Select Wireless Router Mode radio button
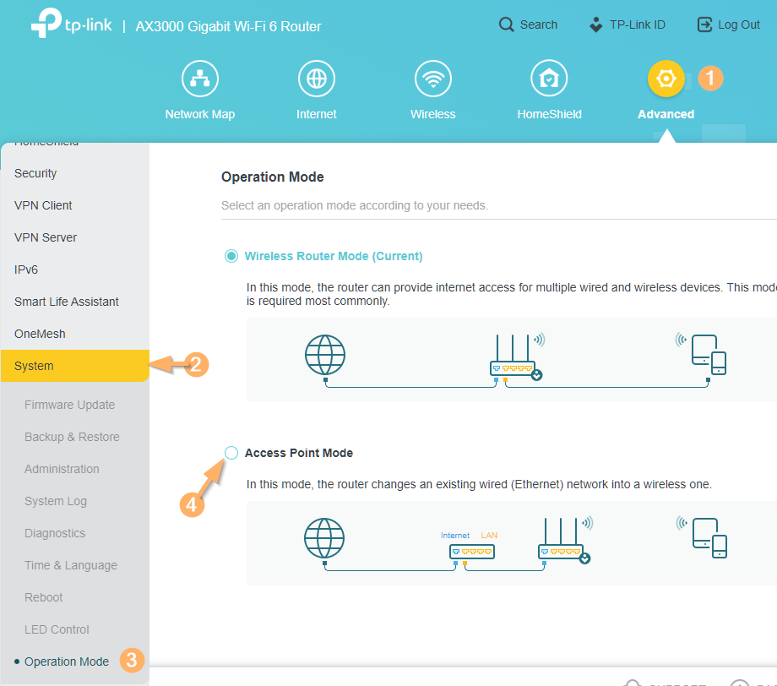Image resolution: width=777 pixels, height=686 pixels. click(x=231, y=256)
